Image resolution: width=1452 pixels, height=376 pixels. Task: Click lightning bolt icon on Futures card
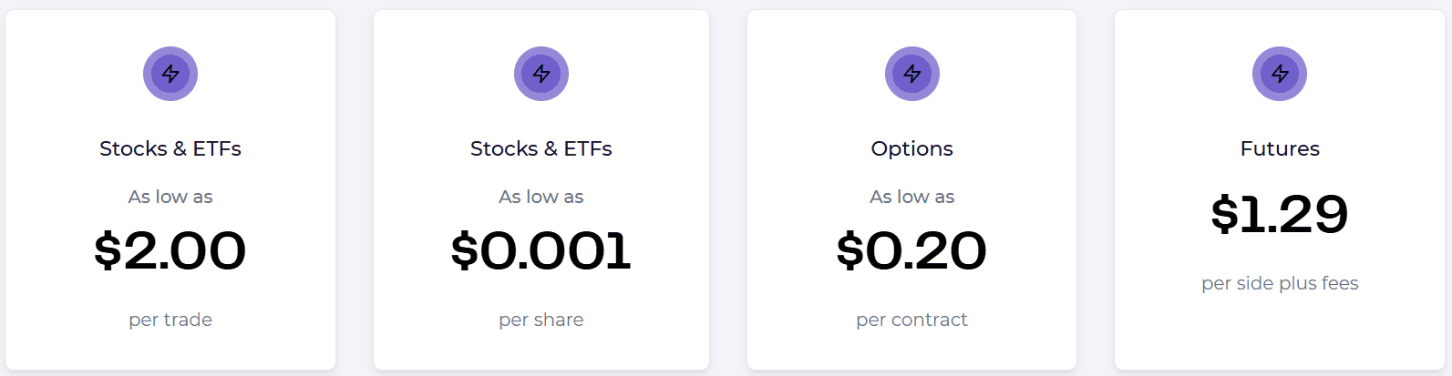pyautogui.click(x=1280, y=74)
